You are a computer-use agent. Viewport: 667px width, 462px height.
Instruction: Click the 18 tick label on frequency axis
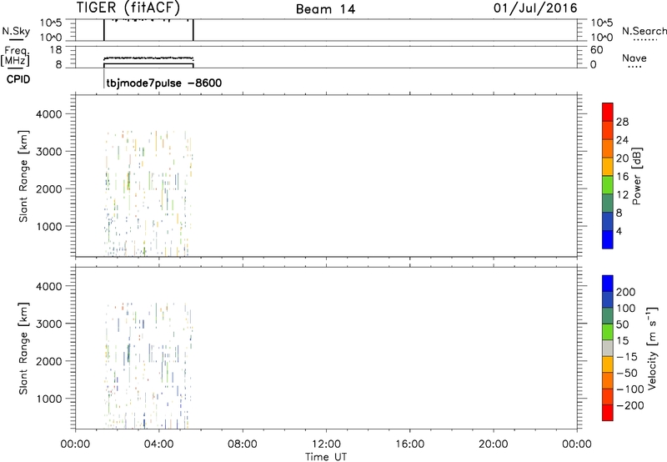click(56, 50)
